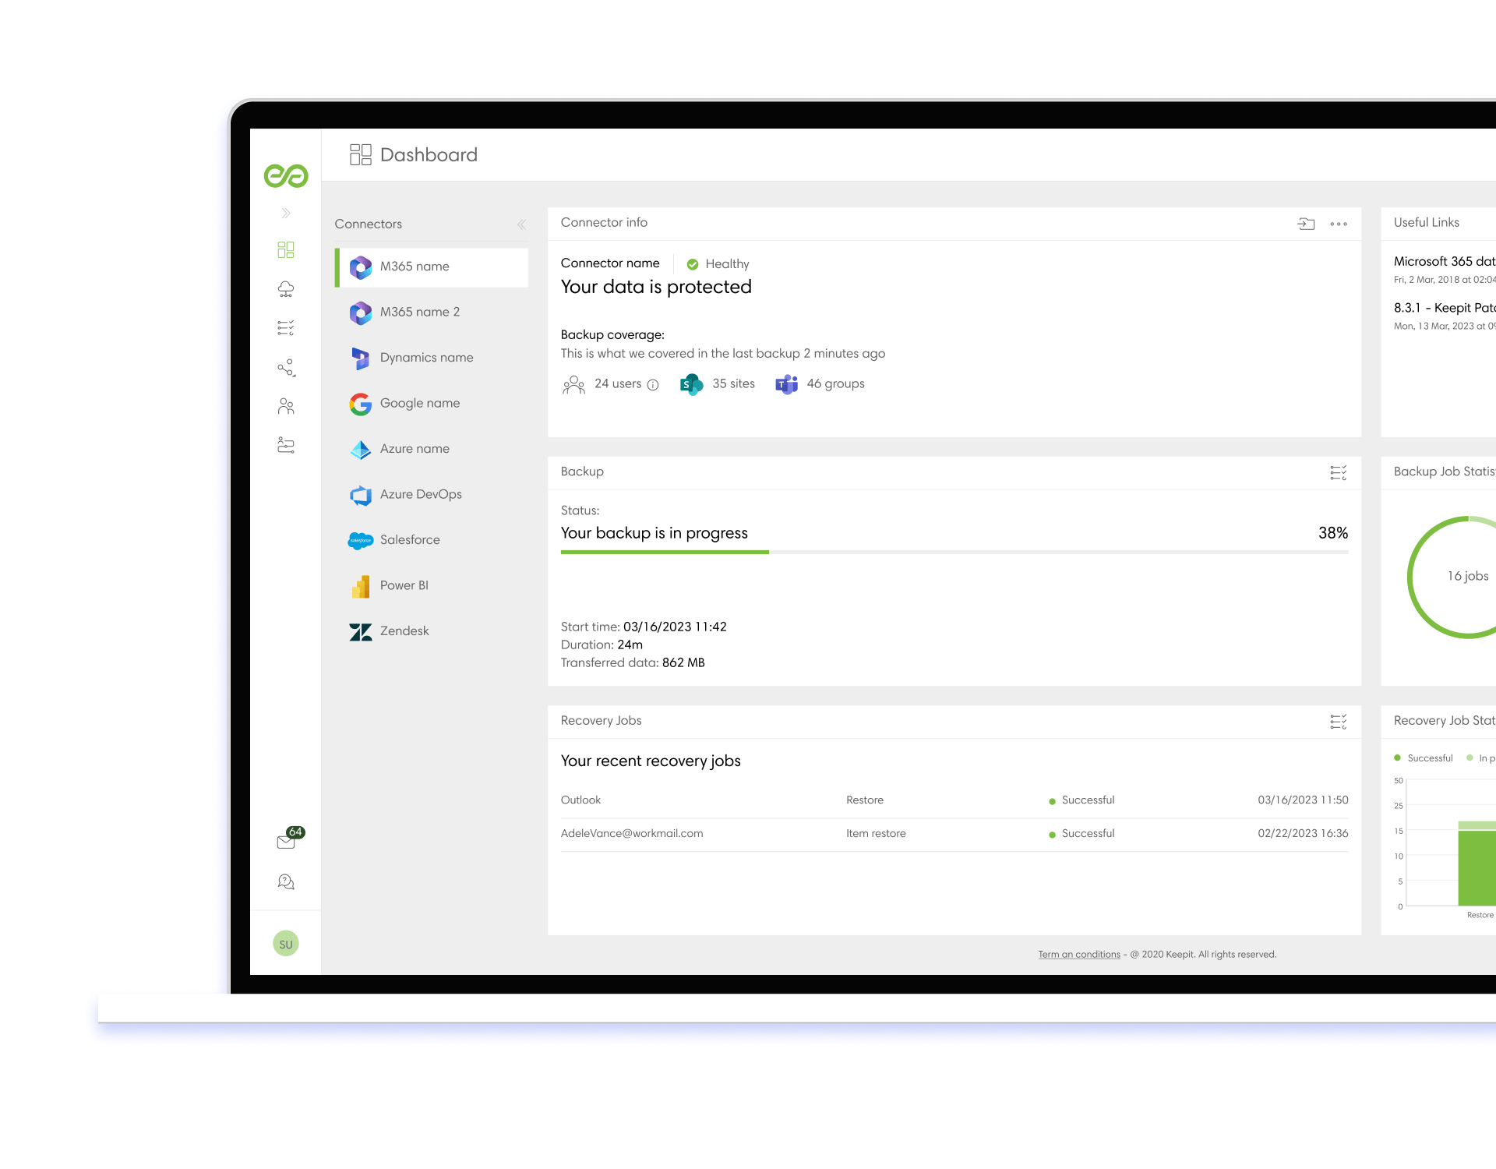Select the Google name connector
Screen dimensions: 1496x1169
pyautogui.click(x=432, y=403)
